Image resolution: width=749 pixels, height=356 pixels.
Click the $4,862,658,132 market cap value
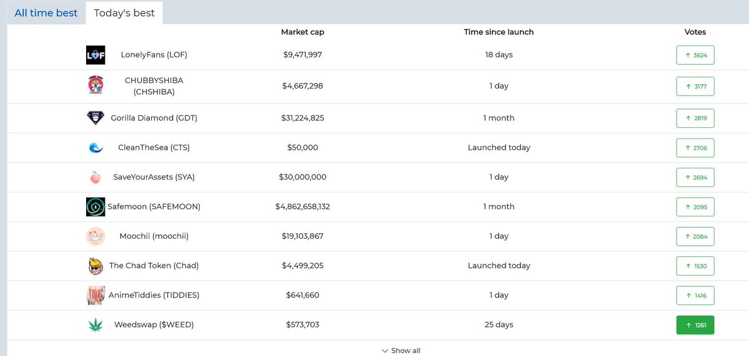(x=303, y=206)
